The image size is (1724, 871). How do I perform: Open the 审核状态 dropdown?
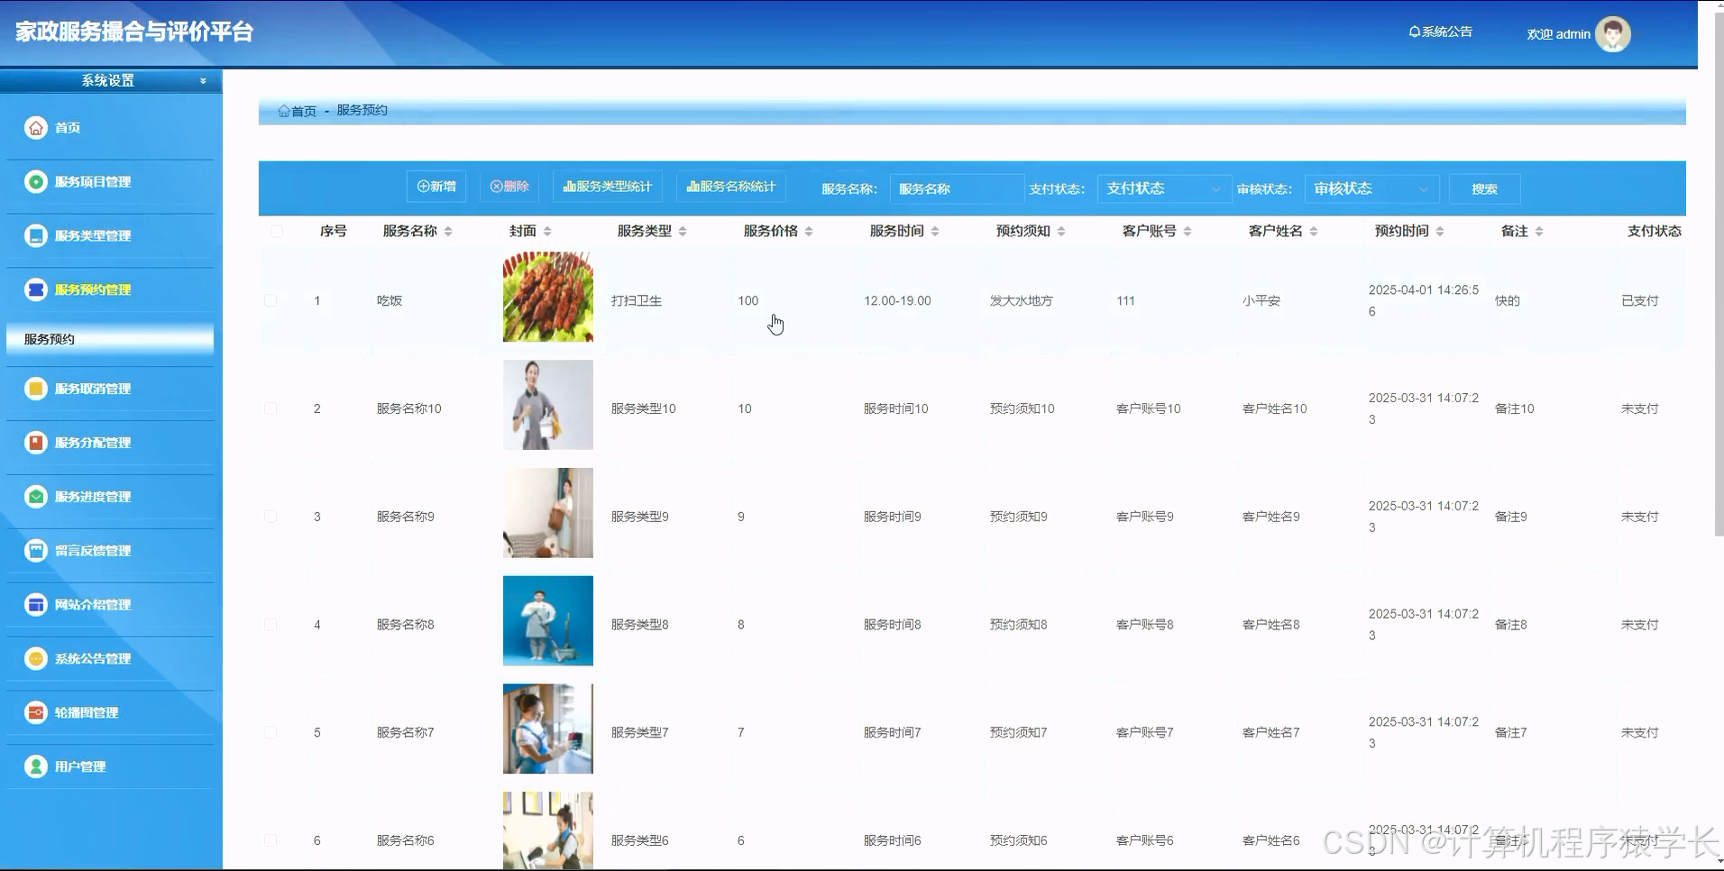pyautogui.click(x=1370, y=188)
